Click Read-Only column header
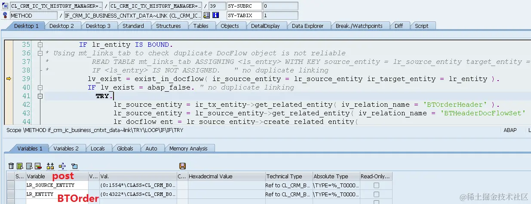531x204 pixels. tap(376, 176)
